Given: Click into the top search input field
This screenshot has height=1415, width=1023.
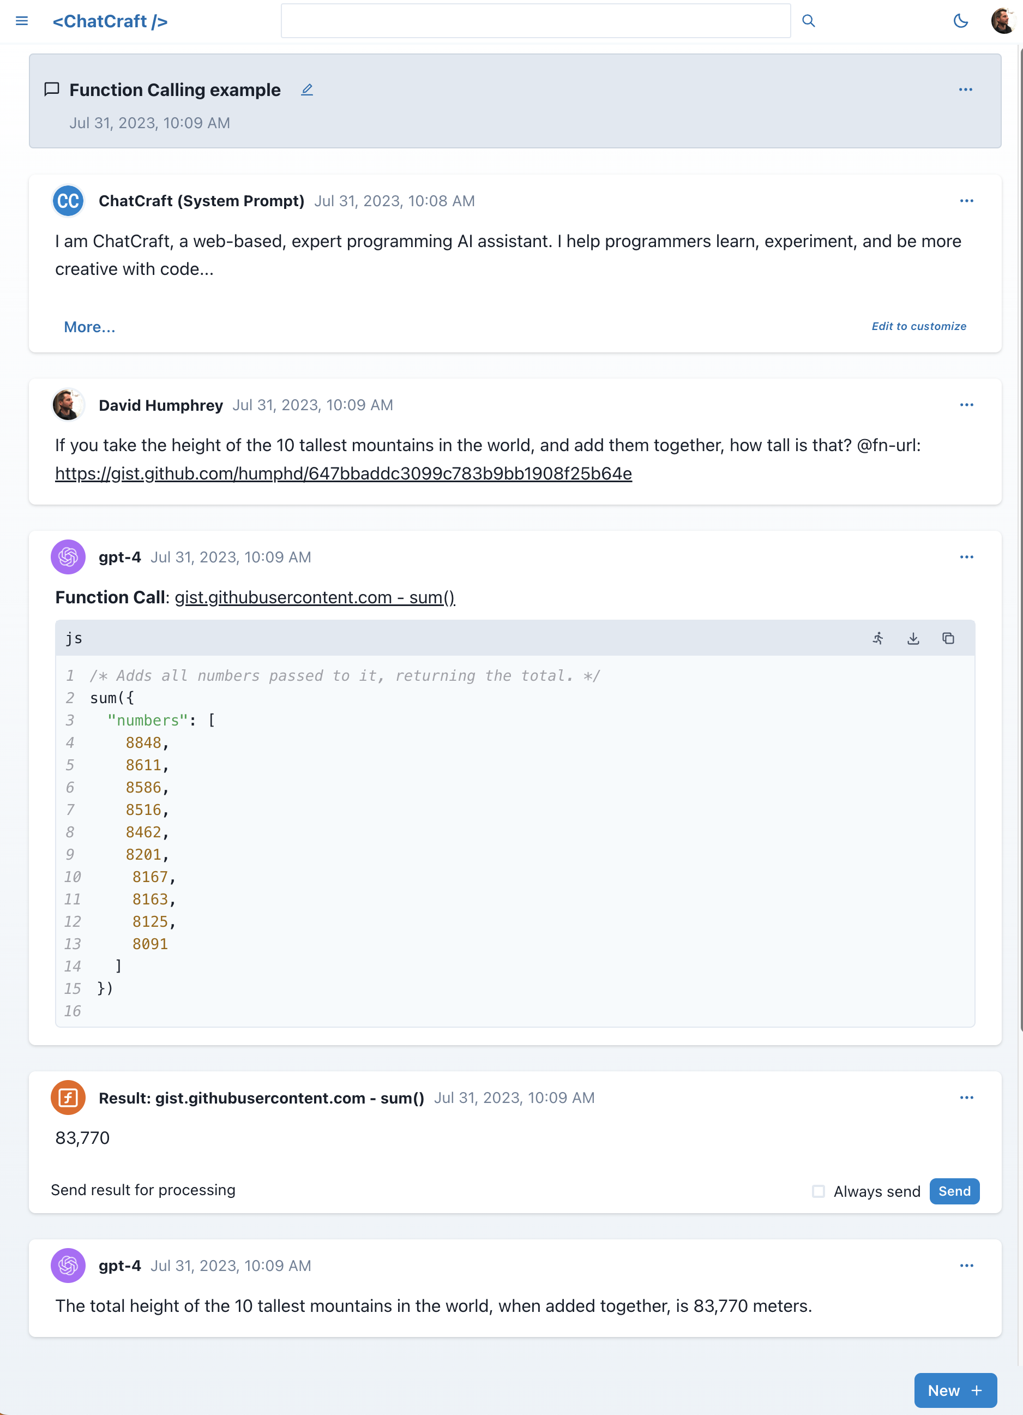Looking at the screenshot, I should pos(535,21).
